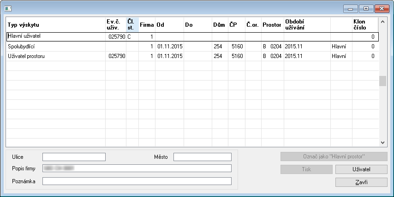
Task: Click the ČP column header
Action: [237, 24]
